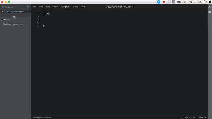Place cursor on the <?php line
Screen dimensions: 212x119
point(46,14)
